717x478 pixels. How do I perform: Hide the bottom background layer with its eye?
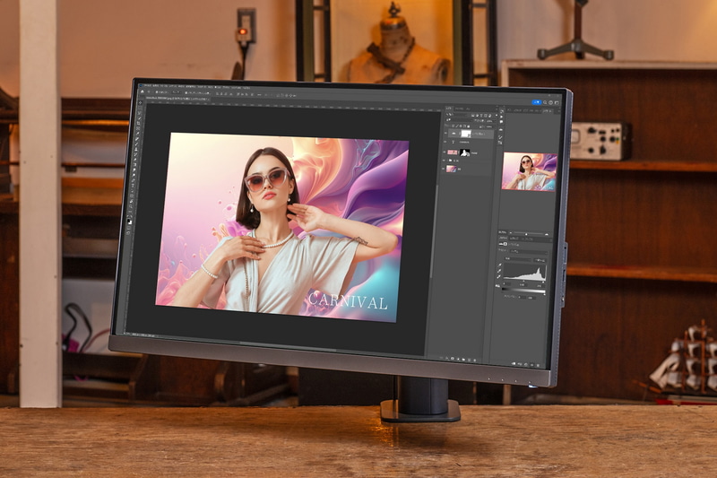(x=443, y=169)
